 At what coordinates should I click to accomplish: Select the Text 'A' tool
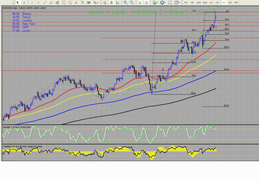76,2
